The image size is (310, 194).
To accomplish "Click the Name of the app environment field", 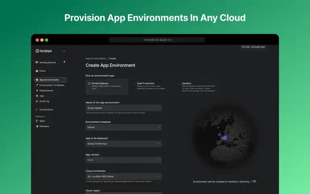I will pyautogui.click(x=124, y=108).
